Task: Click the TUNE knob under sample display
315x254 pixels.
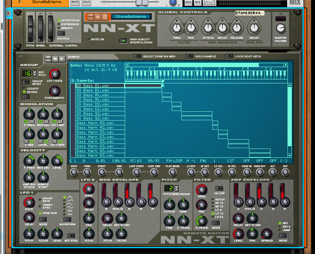Action: coord(87,172)
